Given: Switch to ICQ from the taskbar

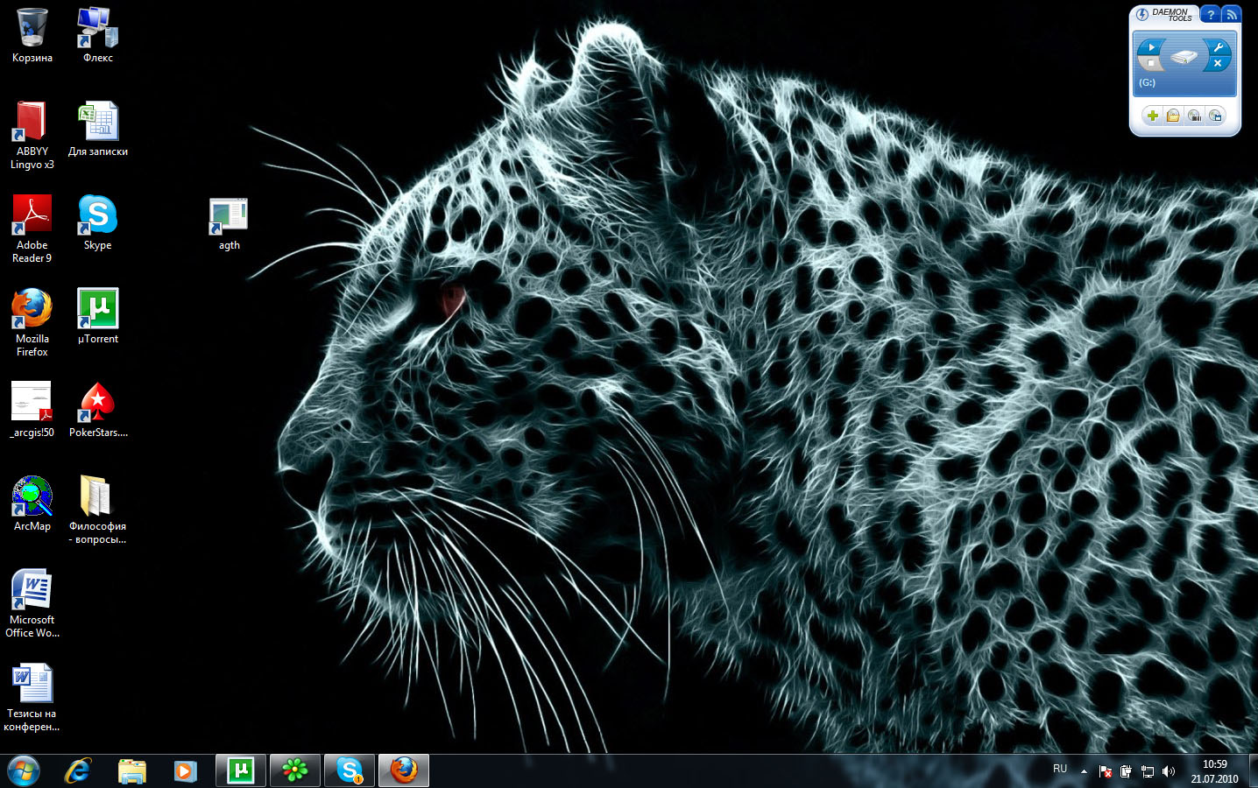Looking at the screenshot, I should click(x=294, y=770).
